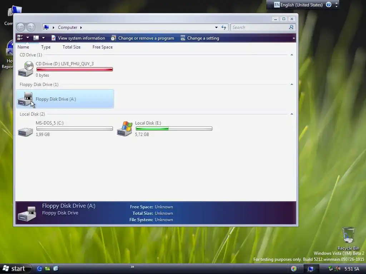Click the third Quick Launch icon
This screenshot has width=366, height=274.
point(56,269)
